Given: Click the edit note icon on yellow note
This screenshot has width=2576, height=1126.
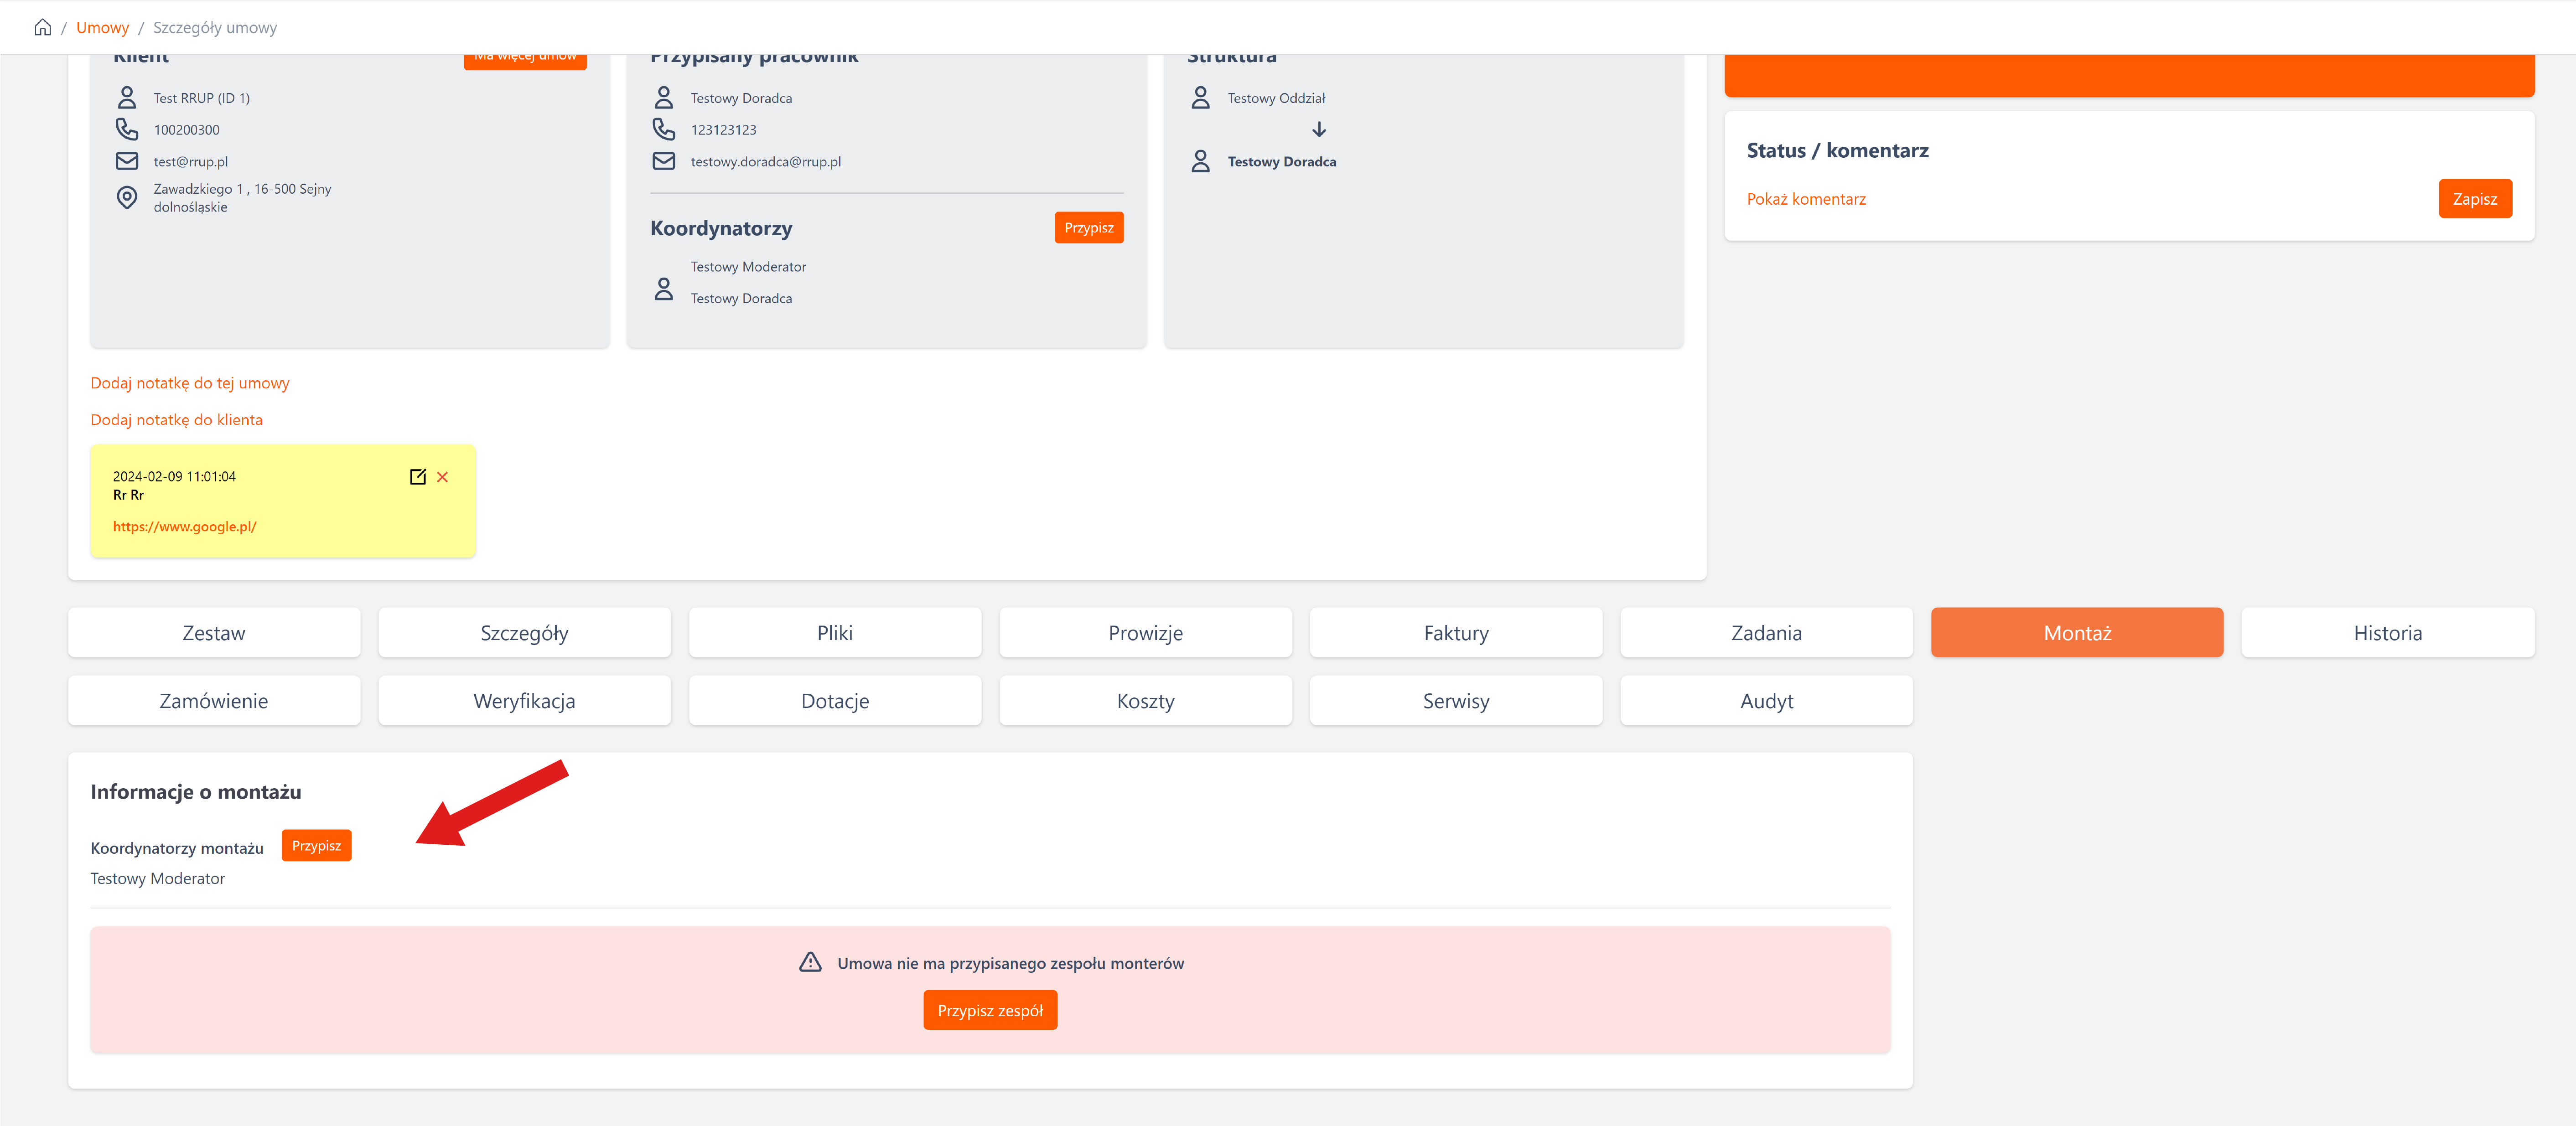Looking at the screenshot, I should (x=418, y=477).
